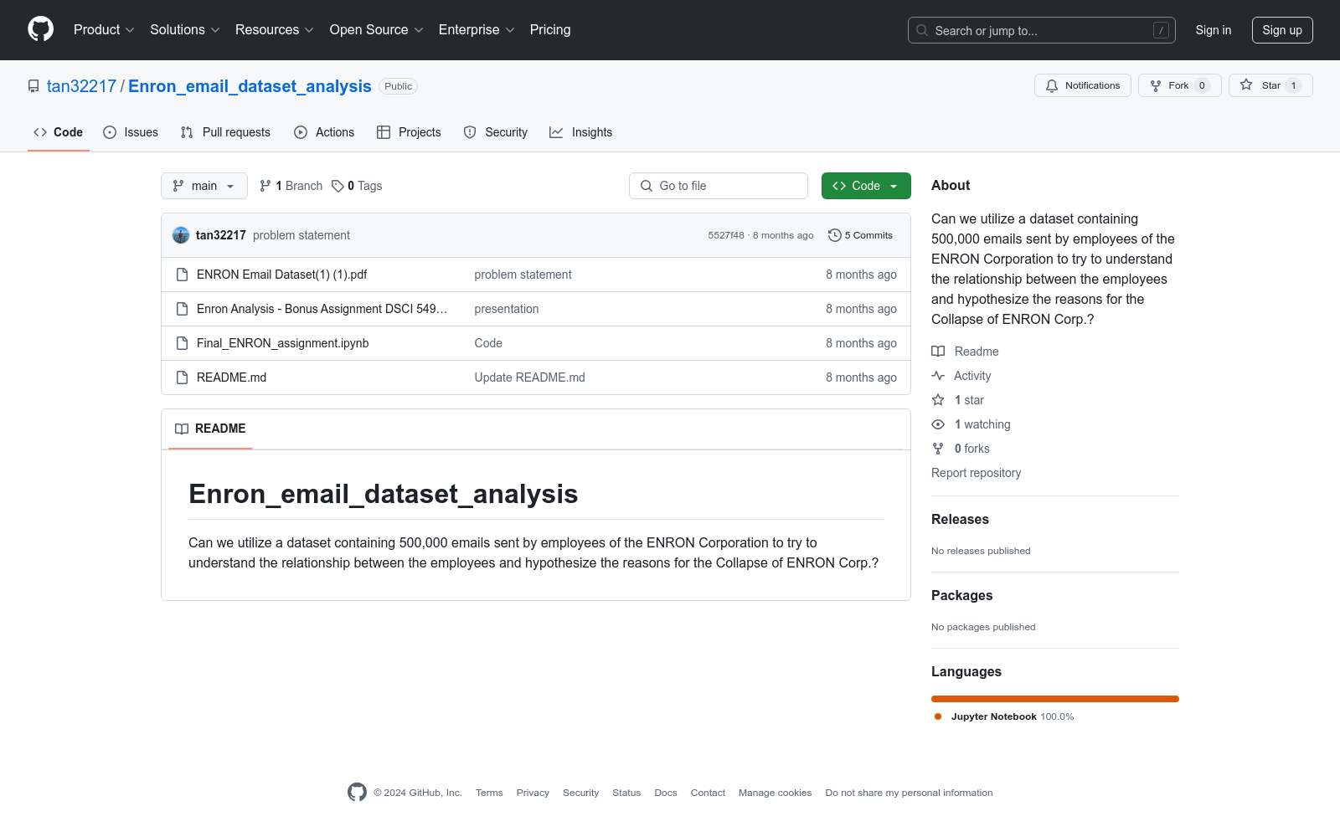View the 5 Commits history
Screen dimensions: 1340x837
coord(860,235)
